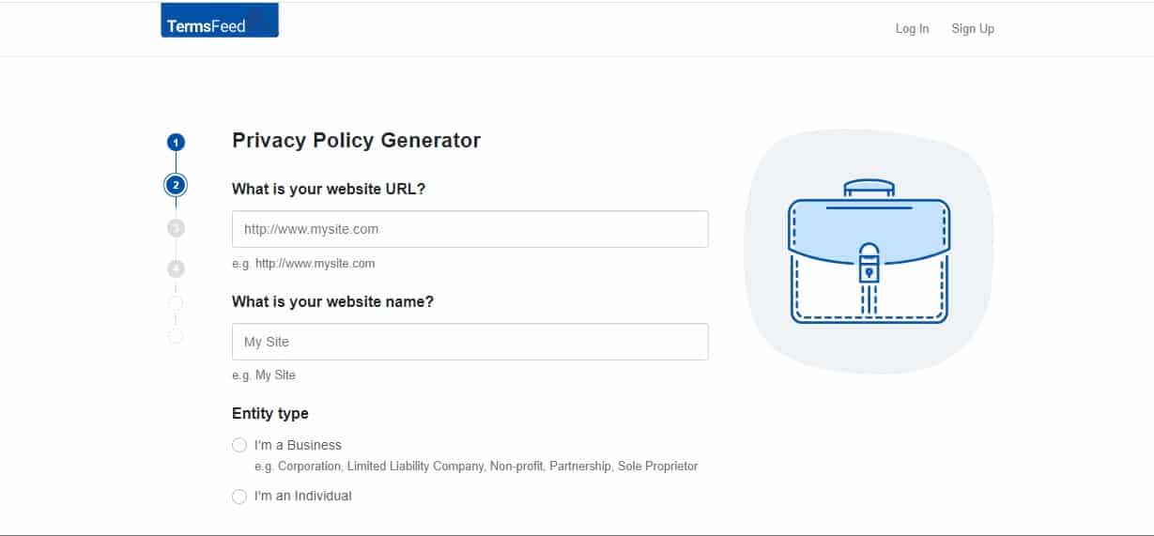Jump to greyed step 4 circle
Screen dimensions: 1154x536
[176, 269]
